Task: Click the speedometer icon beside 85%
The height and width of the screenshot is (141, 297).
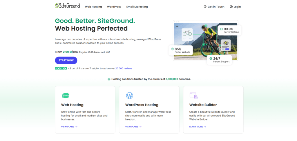Action: [x=172, y=49]
